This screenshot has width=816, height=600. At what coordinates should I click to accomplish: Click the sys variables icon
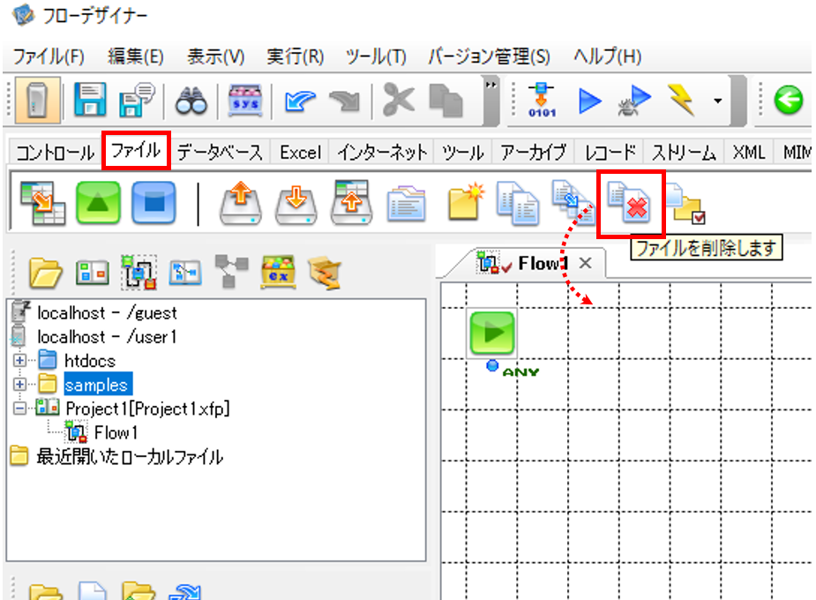244,100
